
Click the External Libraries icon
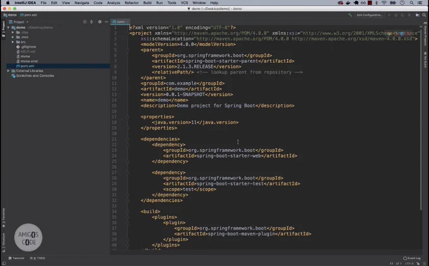13,70
